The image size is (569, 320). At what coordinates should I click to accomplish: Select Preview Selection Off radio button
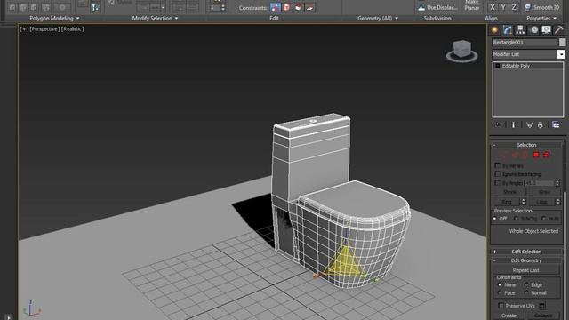click(494, 219)
